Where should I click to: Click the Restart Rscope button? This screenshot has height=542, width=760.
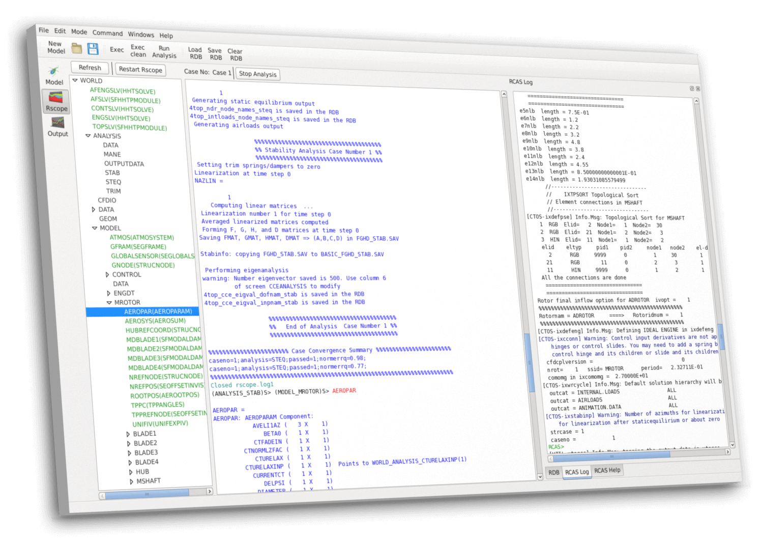140,70
